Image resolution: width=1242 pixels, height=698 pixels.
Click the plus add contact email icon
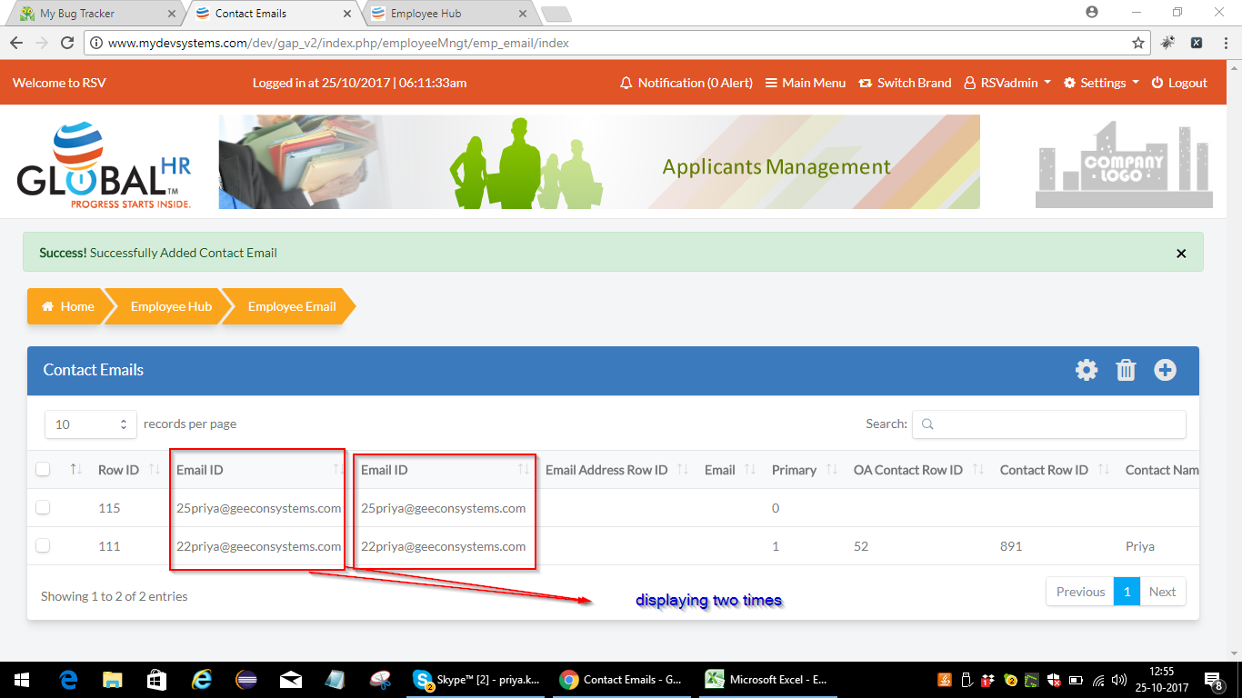[x=1165, y=370]
